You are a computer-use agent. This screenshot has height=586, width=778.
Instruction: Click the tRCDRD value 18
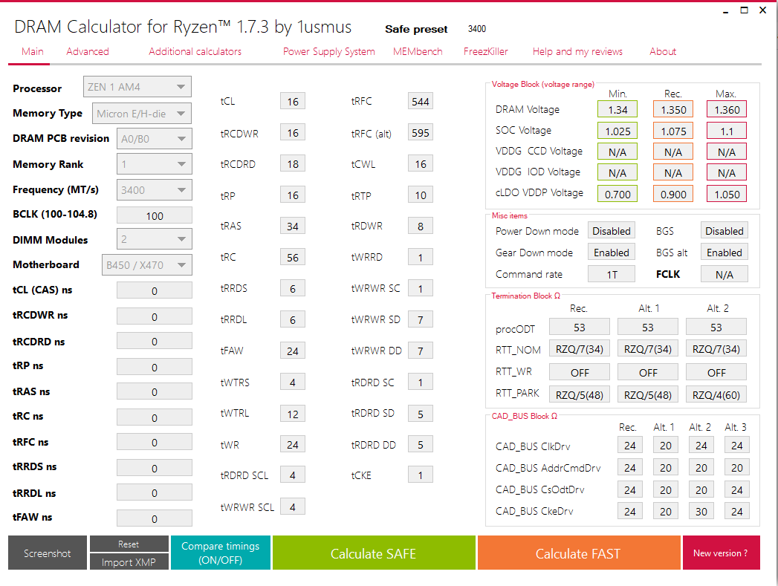(x=293, y=163)
